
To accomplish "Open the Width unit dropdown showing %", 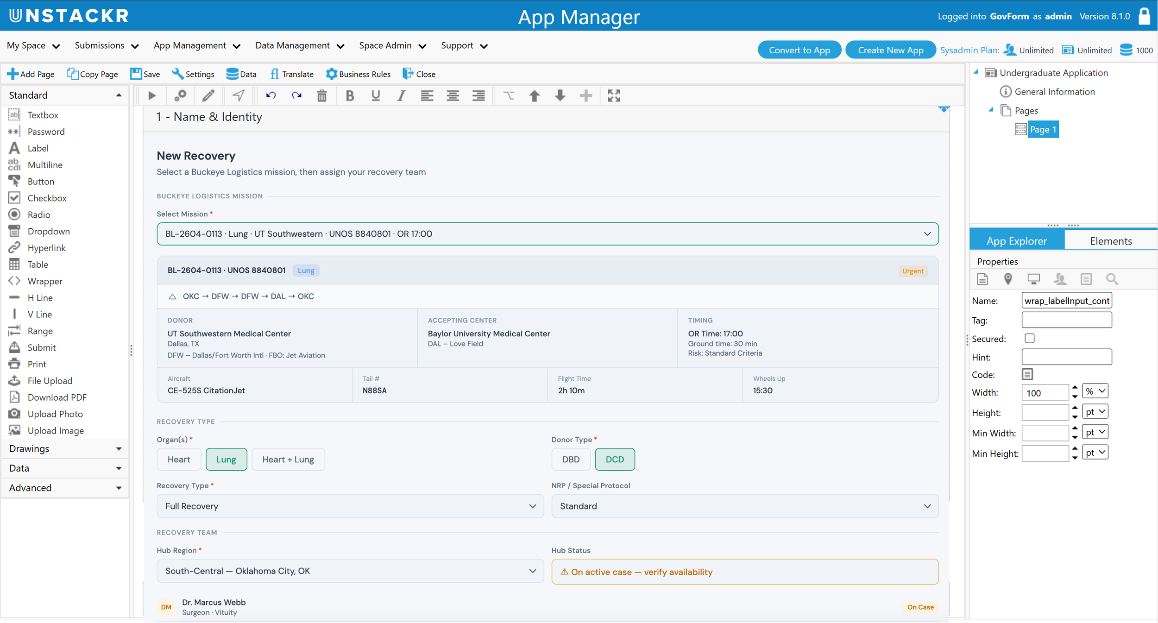I will tap(1095, 391).
